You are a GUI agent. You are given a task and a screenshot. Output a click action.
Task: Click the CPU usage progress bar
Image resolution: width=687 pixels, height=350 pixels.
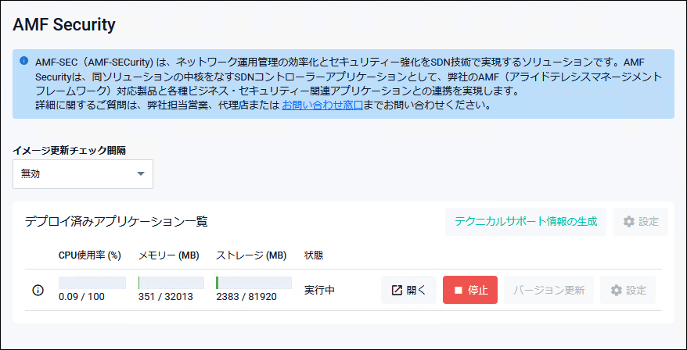(x=92, y=283)
